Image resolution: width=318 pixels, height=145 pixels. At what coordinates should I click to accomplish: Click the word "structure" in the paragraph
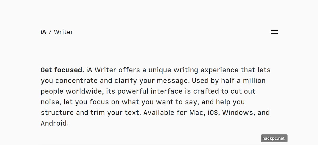pyautogui.click(x=57, y=113)
